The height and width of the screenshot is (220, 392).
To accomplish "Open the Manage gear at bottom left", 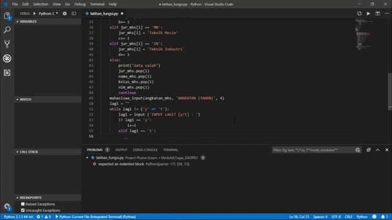I will 7,207.
